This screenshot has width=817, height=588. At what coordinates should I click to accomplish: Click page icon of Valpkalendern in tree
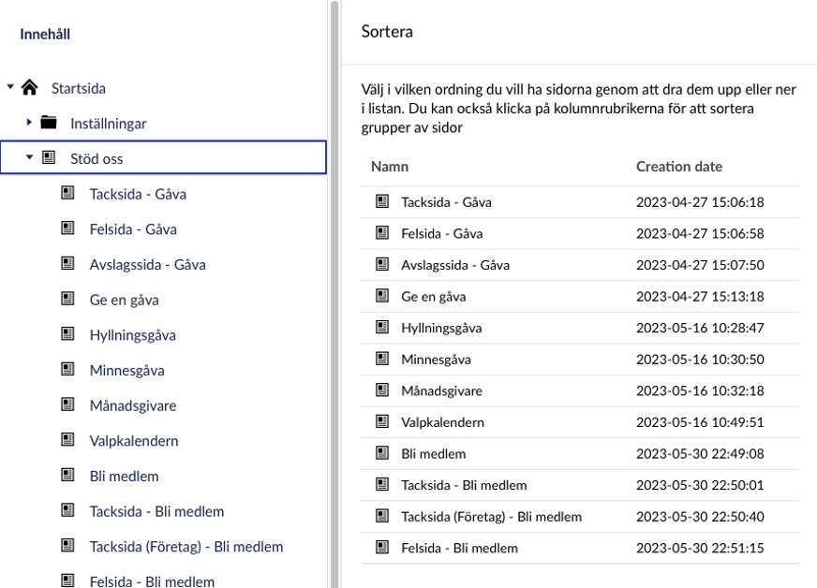tap(67, 439)
